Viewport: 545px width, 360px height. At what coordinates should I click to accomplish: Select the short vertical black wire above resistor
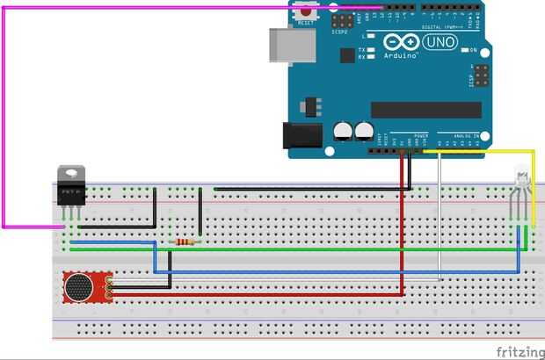click(x=200, y=212)
